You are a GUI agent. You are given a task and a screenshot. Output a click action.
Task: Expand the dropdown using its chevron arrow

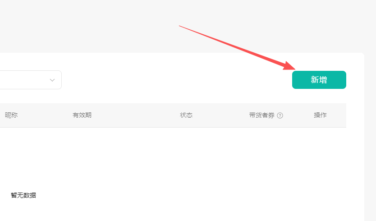pyautogui.click(x=52, y=80)
